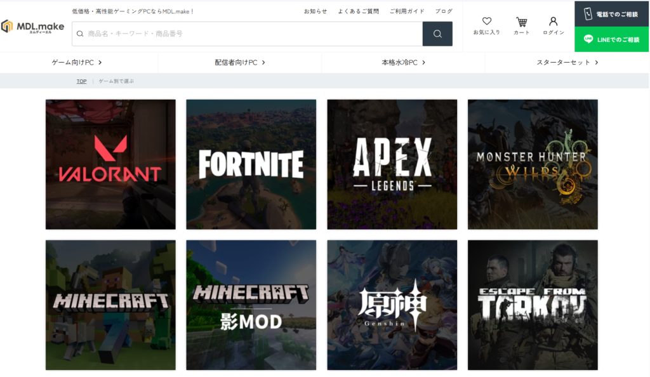This screenshot has width=650, height=377.
Task: Open the よくあるご質問 link
Action: (x=358, y=11)
